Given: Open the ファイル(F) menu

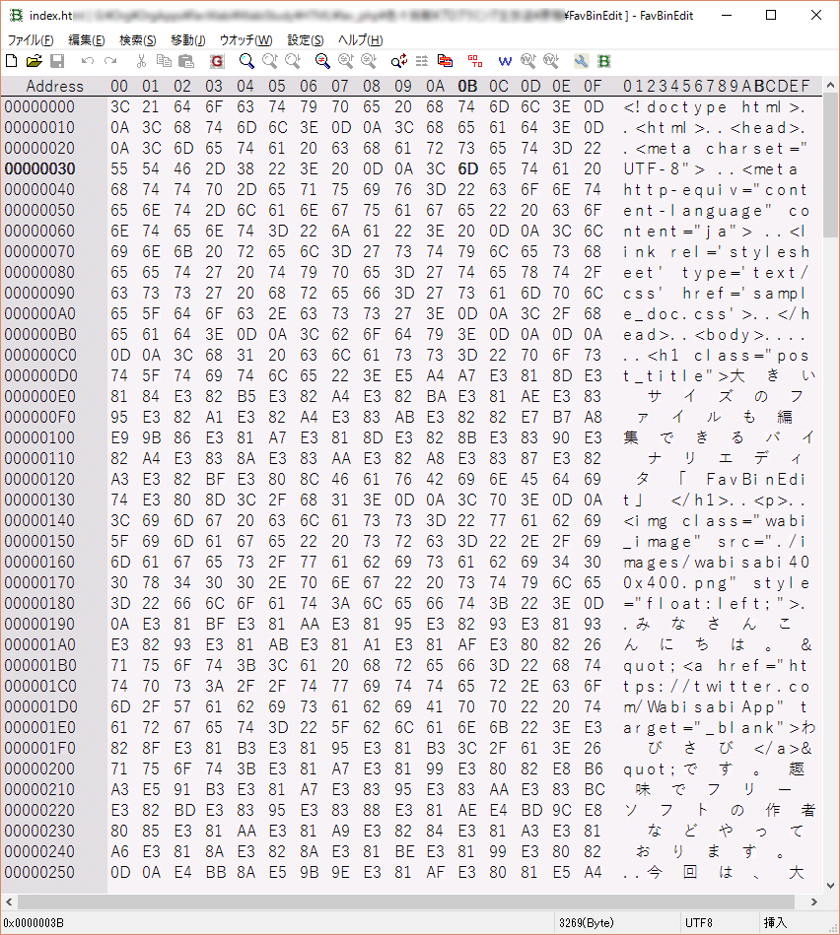Looking at the screenshot, I should [x=31, y=40].
